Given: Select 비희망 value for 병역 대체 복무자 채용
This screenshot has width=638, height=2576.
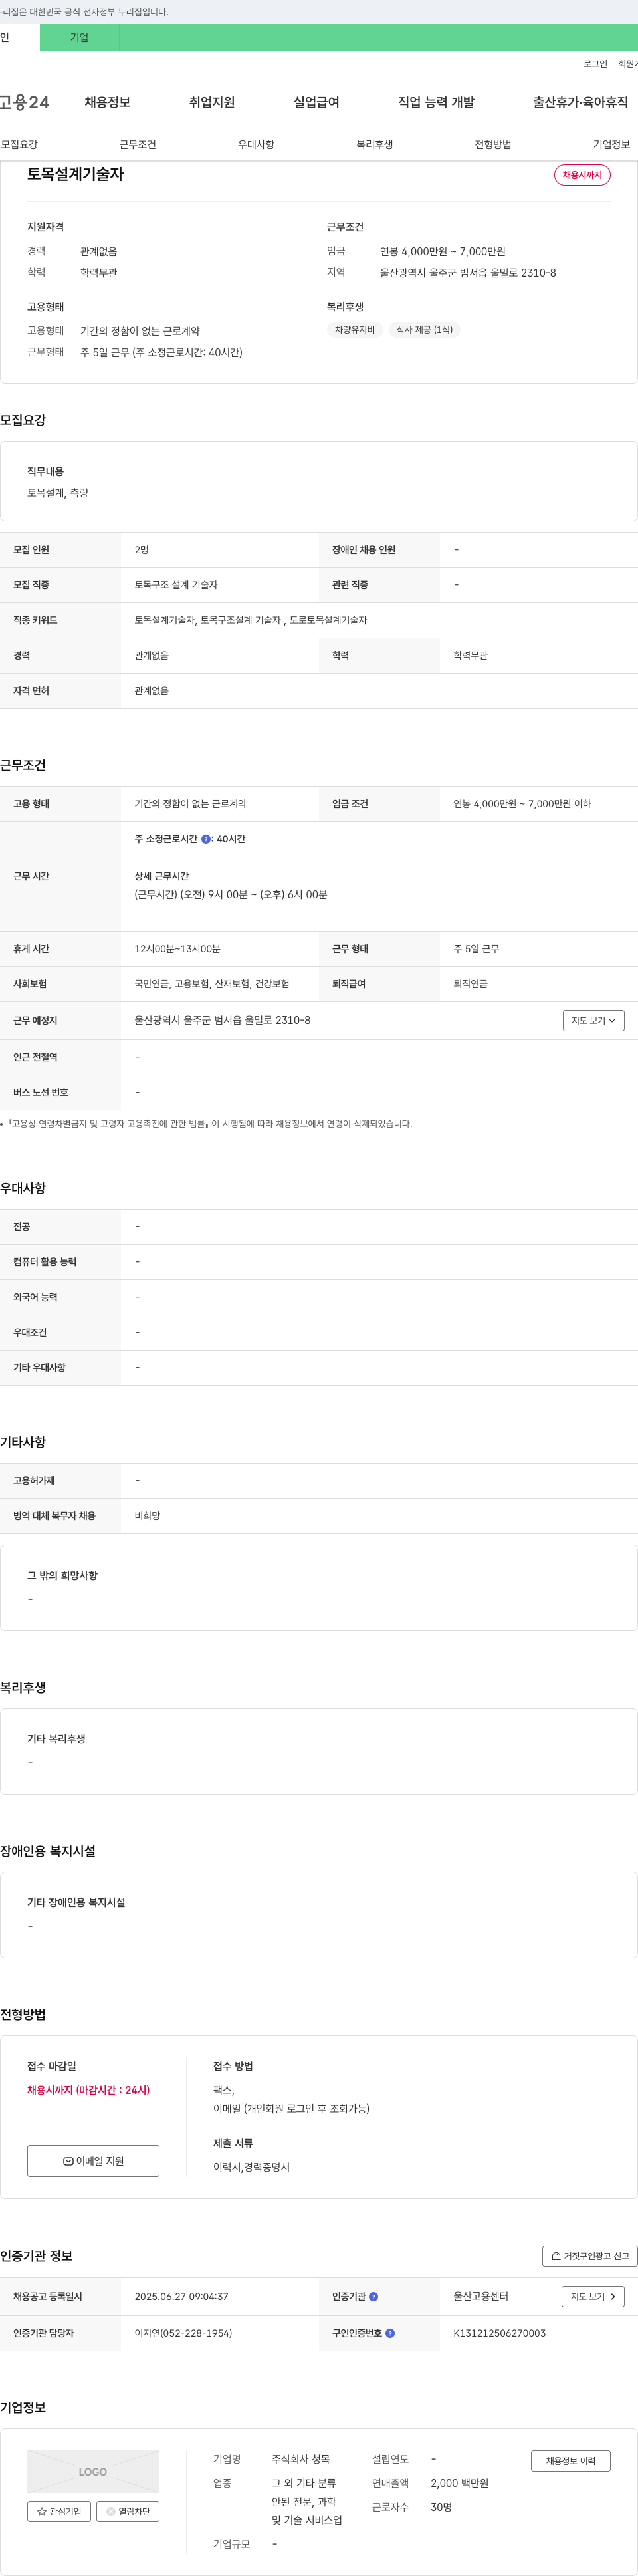Looking at the screenshot, I should (147, 1516).
